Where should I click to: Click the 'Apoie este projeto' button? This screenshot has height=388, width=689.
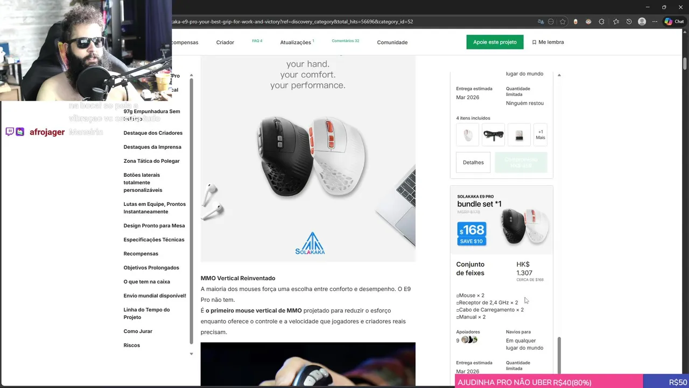point(495,42)
